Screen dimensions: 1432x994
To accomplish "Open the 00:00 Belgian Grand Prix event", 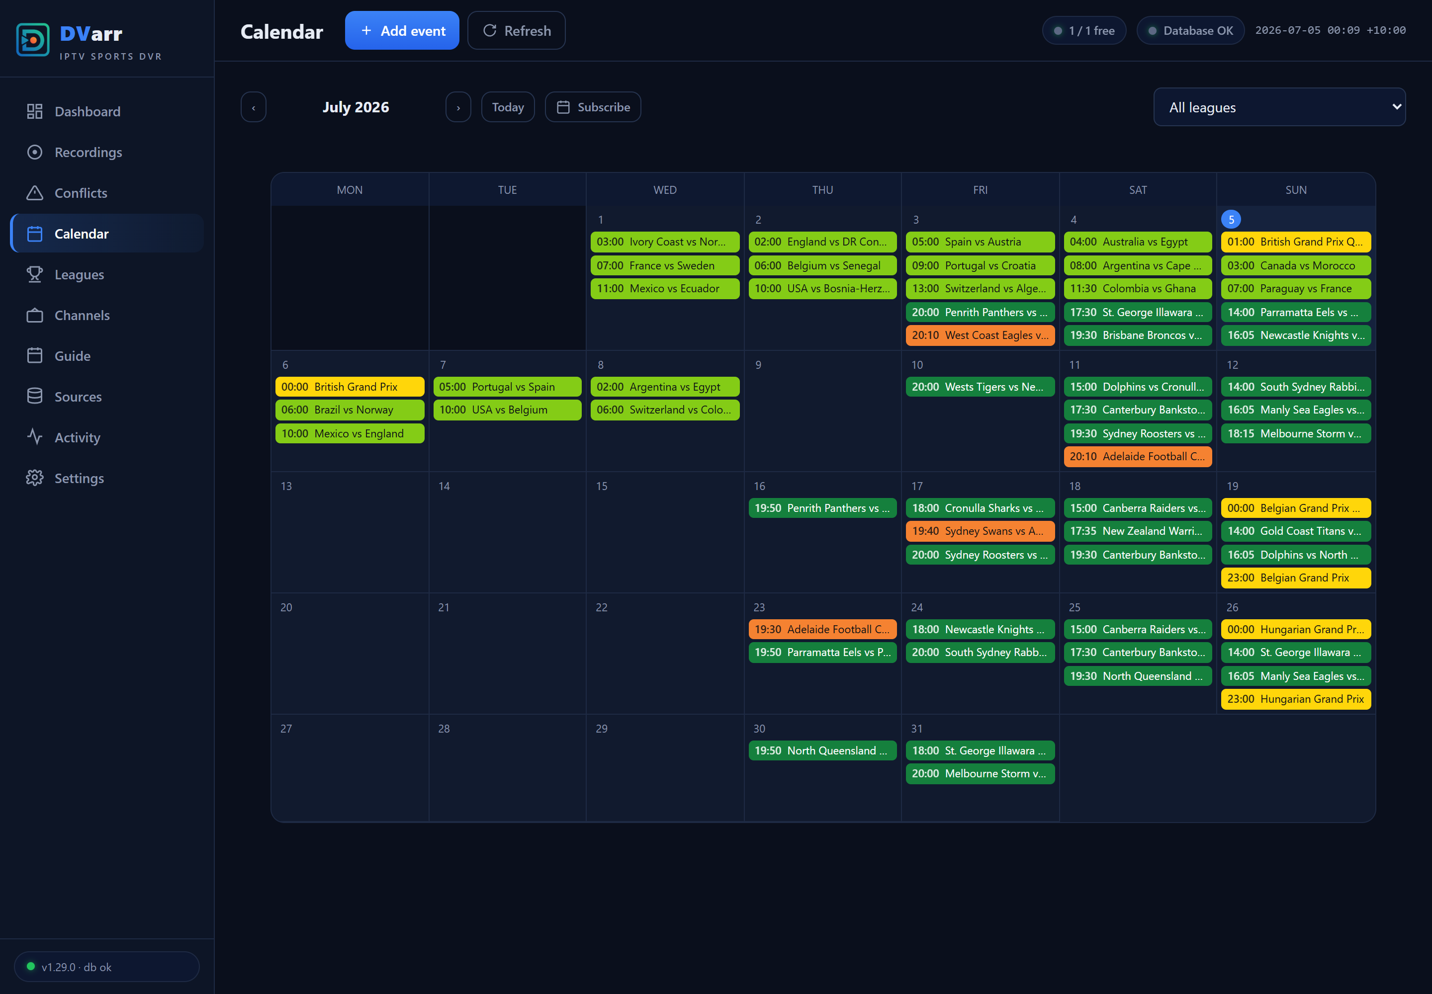I will coord(1296,508).
